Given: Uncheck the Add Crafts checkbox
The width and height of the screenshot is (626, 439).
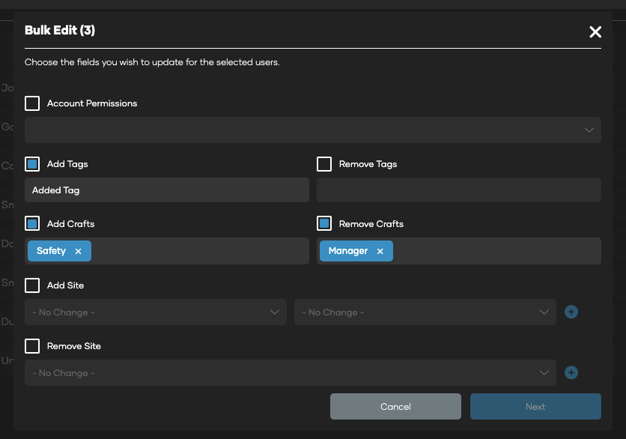Looking at the screenshot, I should pos(32,223).
